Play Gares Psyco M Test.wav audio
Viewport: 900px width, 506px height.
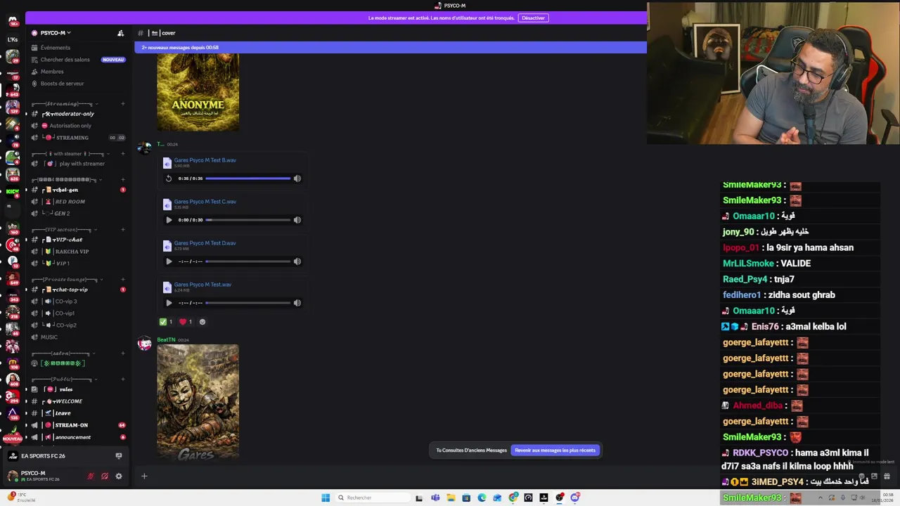pos(169,303)
